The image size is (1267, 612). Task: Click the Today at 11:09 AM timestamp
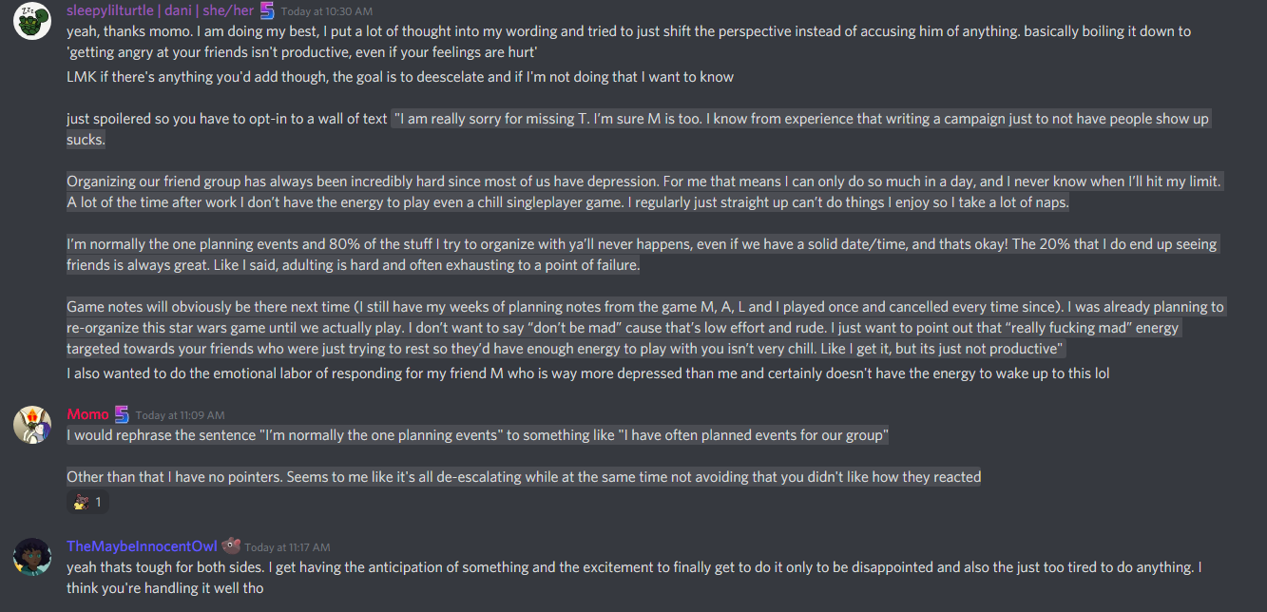point(181,415)
